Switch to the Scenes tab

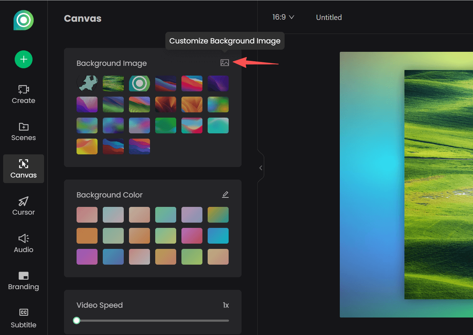[x=23, y=132]
